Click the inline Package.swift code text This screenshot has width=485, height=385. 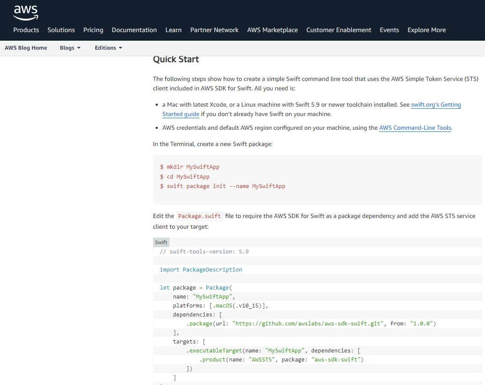199,216
